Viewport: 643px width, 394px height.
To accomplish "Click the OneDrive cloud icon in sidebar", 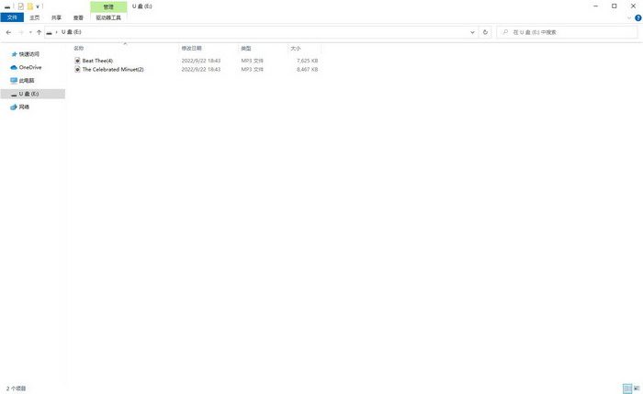I will click(14, 67).
